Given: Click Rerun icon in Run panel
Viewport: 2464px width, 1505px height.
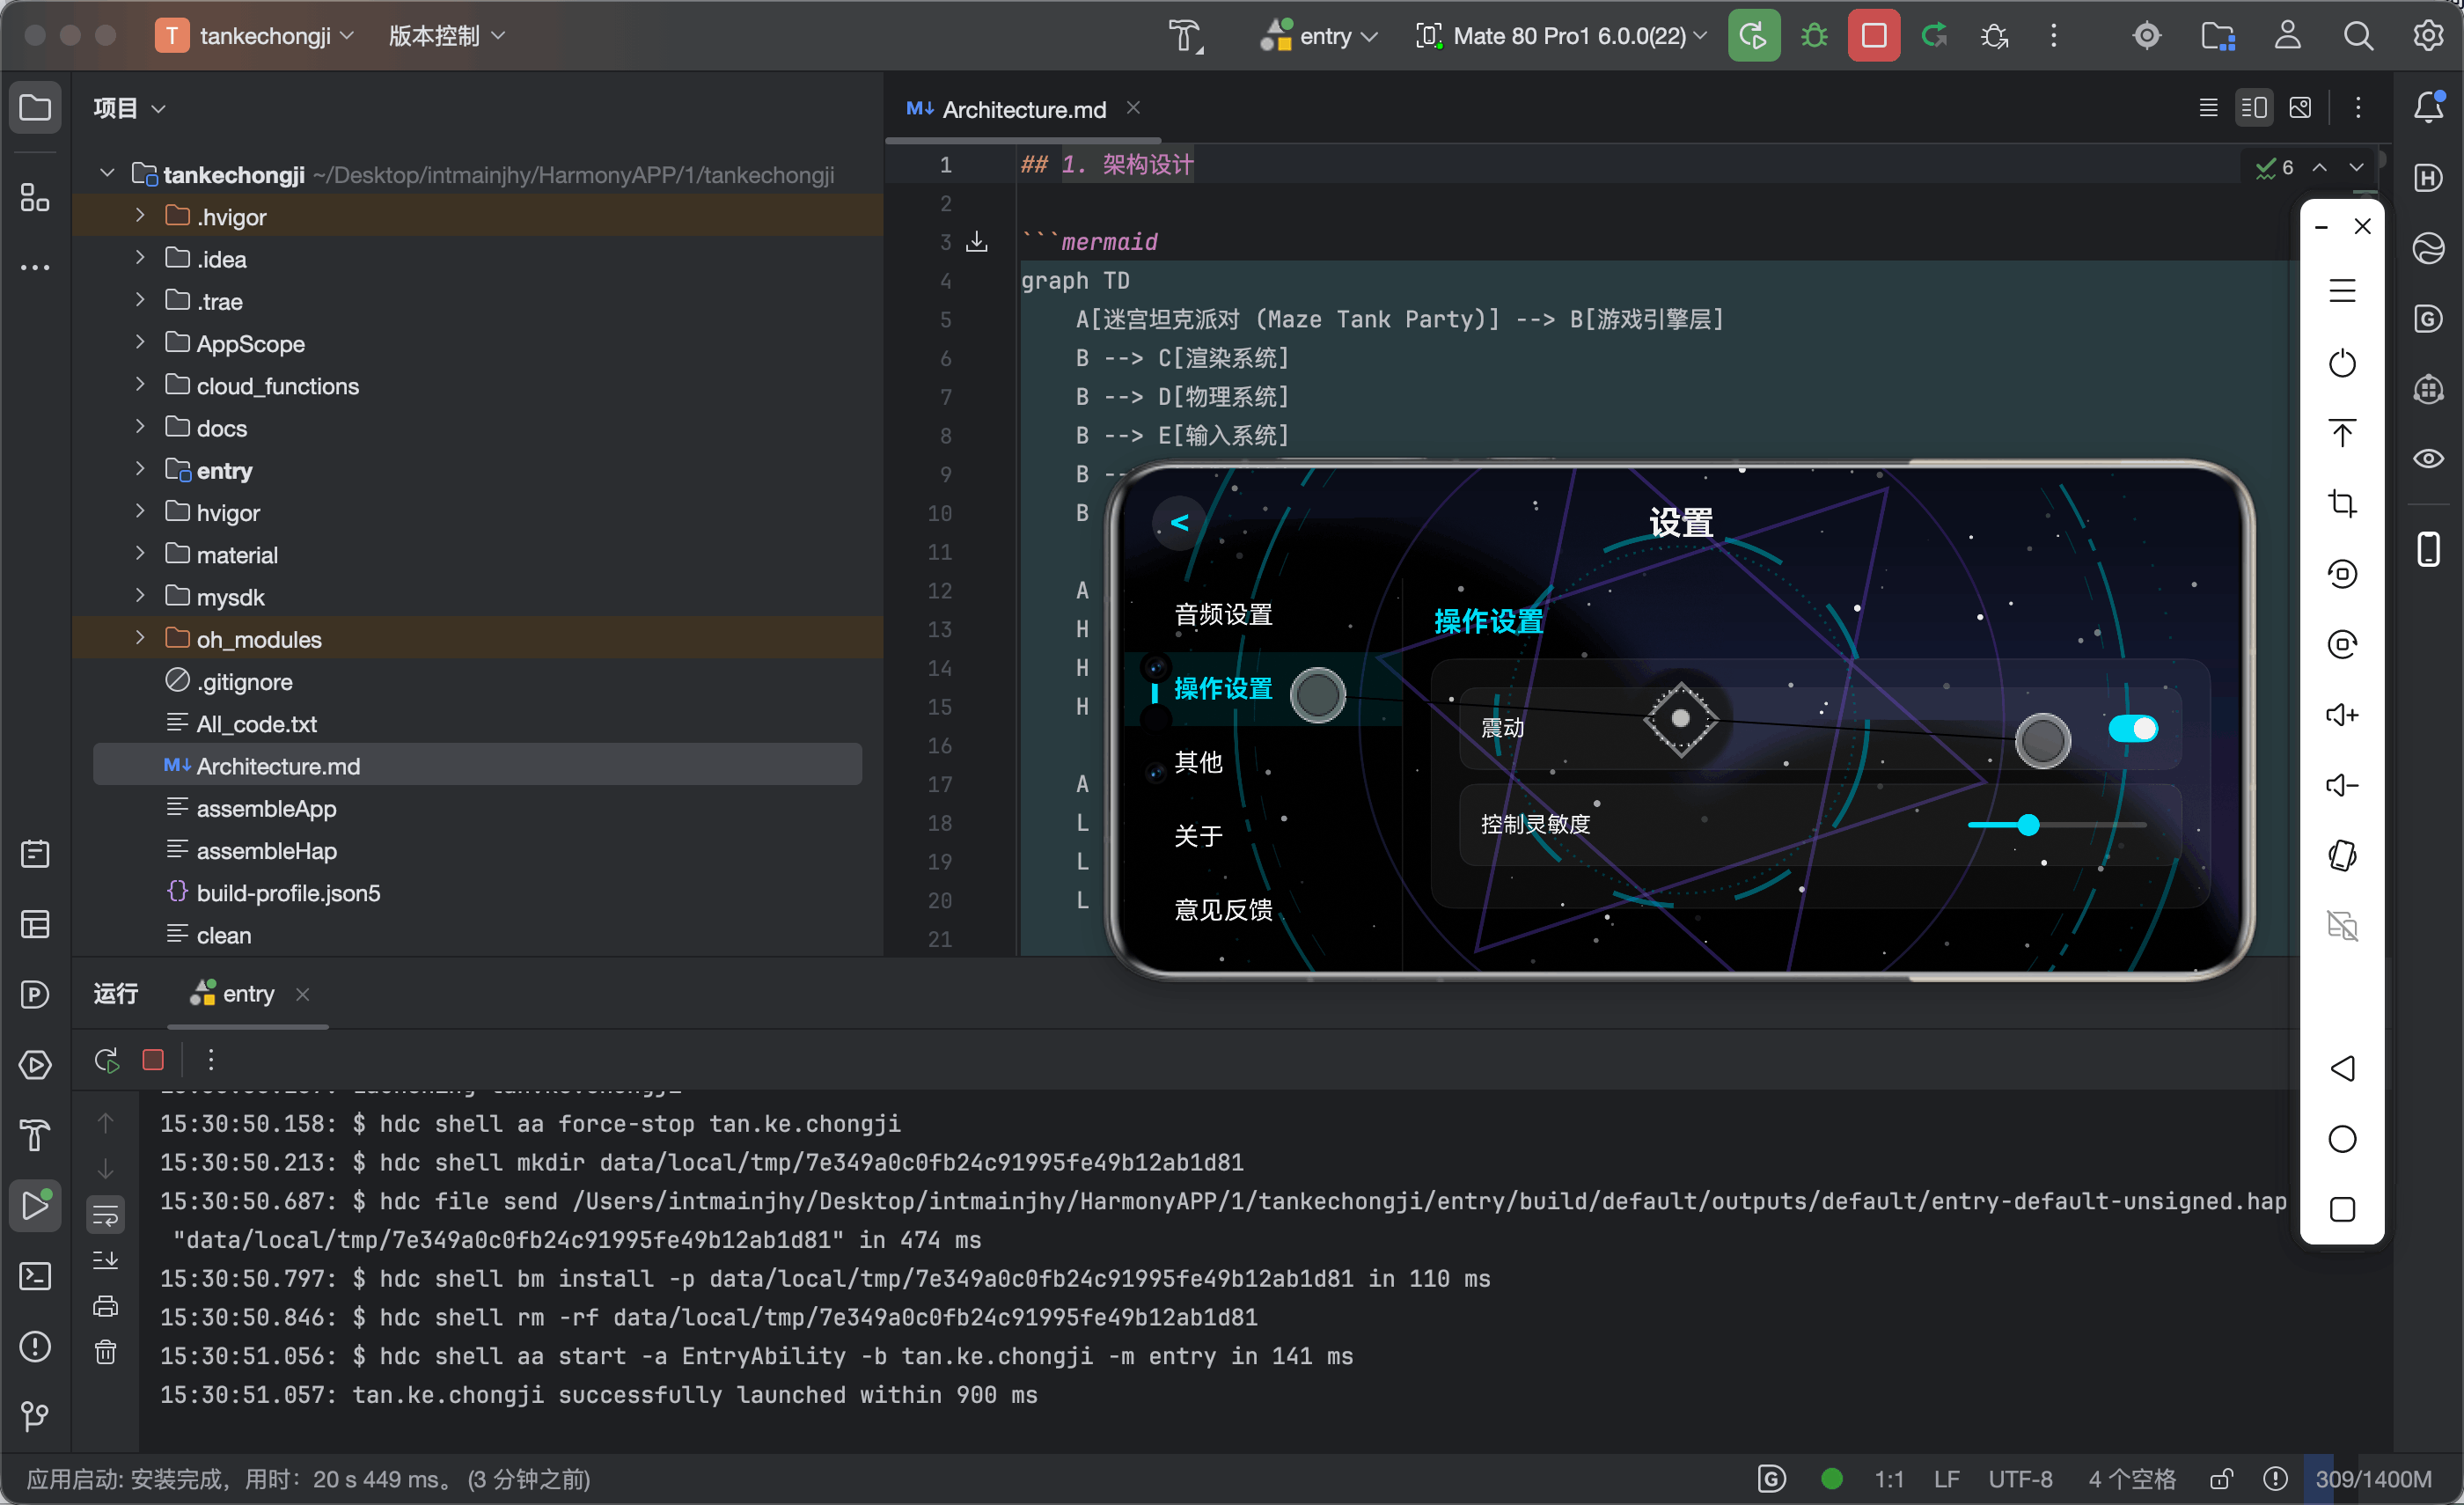Looking at the screenshot, I should coord(106,1059).
